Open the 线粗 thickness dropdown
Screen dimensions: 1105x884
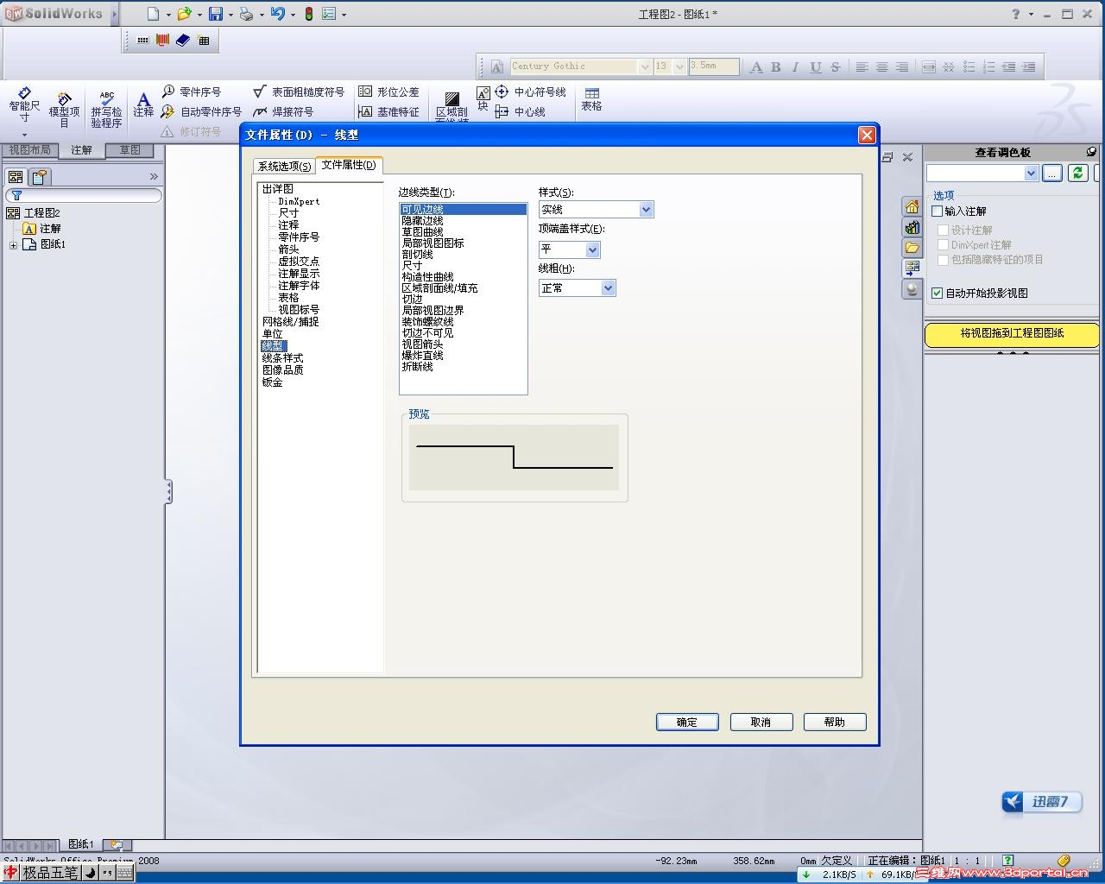pyautogui.click(x=608, y=288)
